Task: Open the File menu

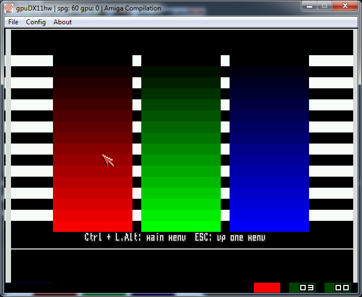Action: (13, 22)
